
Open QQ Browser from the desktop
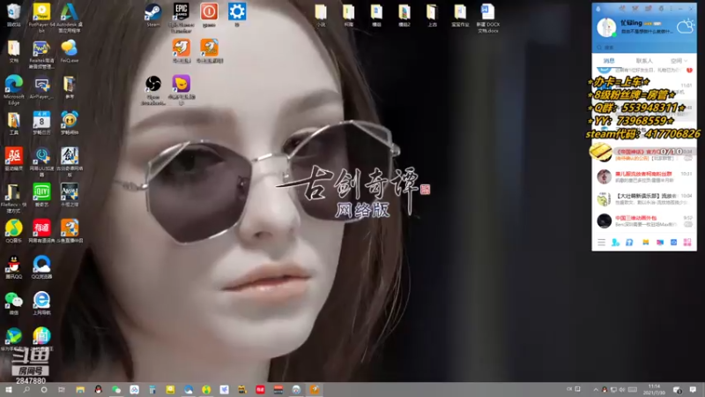click(x=41, y=266)
